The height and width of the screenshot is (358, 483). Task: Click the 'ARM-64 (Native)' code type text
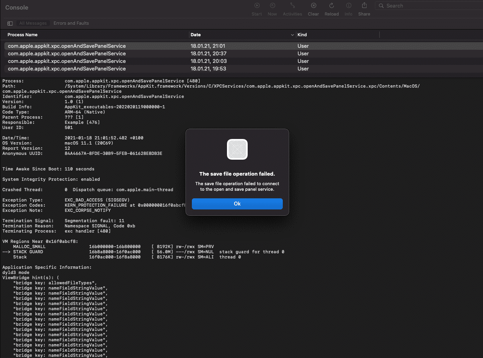[x=85, y=112]
